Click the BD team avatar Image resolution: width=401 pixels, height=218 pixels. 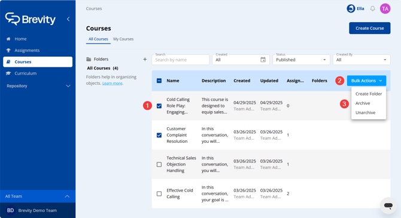[x=11, y=210]
